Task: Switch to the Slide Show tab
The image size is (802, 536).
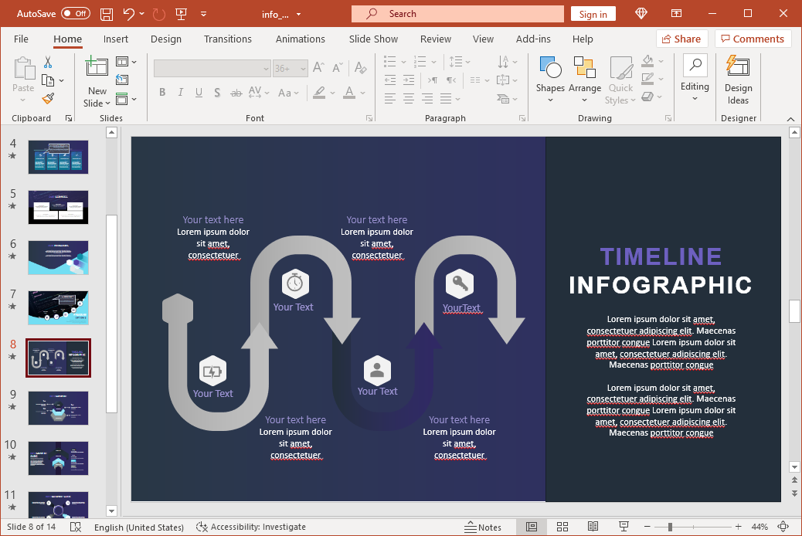Action: click(x=373, y=39)
